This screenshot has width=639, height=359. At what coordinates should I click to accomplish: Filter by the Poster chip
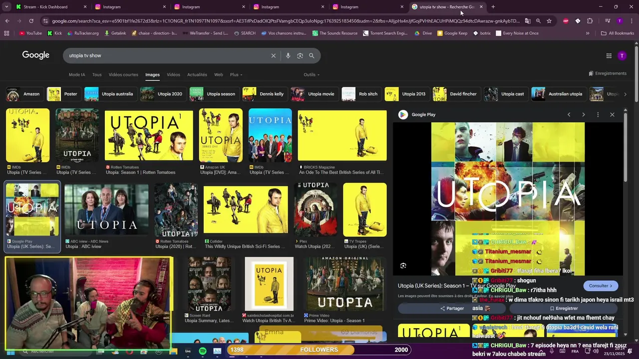[63, 94]
